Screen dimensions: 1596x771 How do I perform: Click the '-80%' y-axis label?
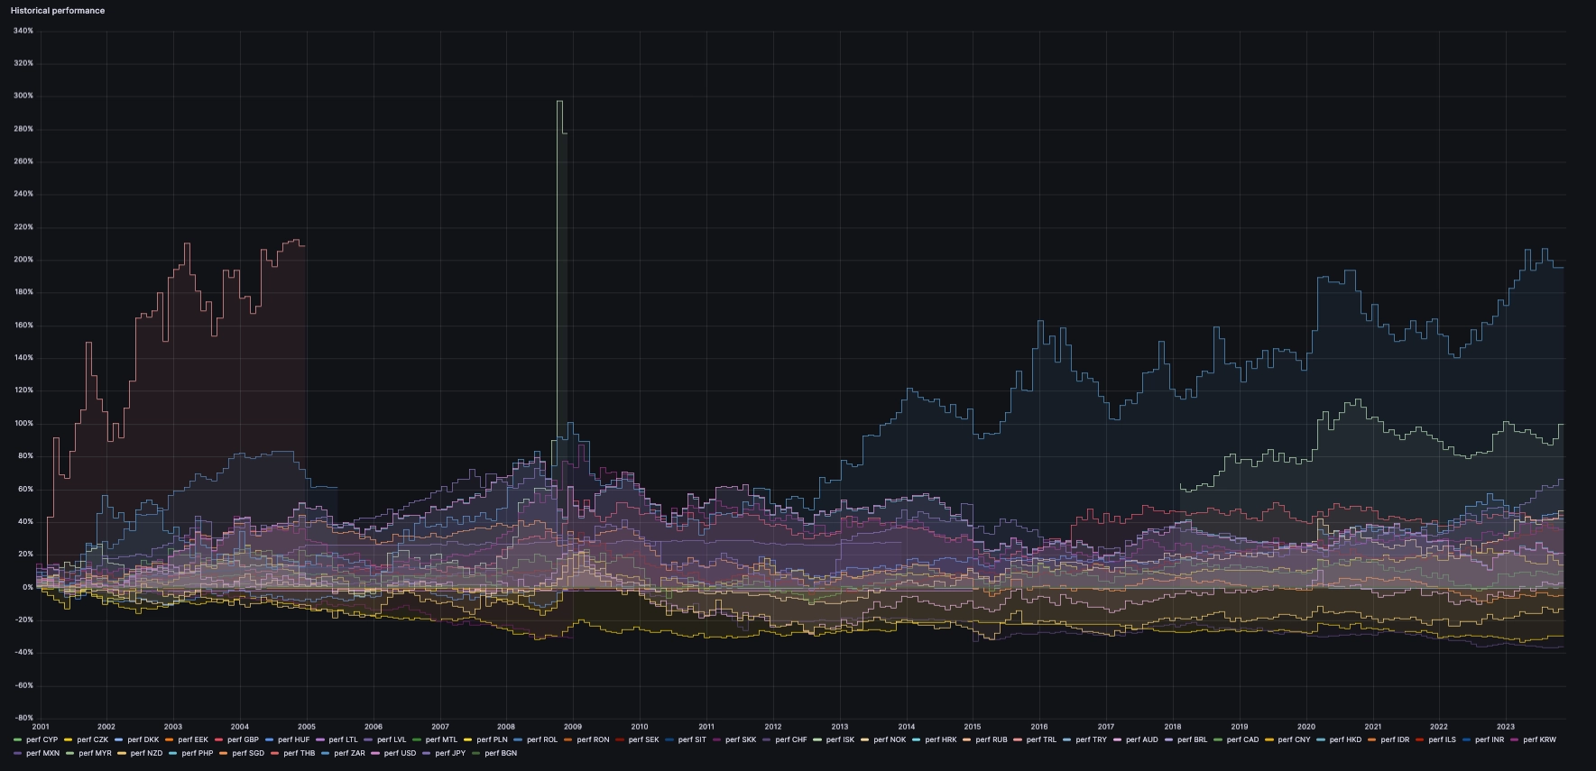tap(23, 718)
